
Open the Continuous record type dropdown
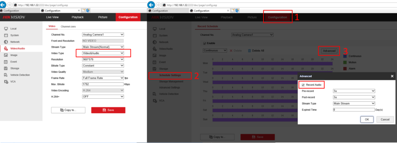tap(215, 51)
